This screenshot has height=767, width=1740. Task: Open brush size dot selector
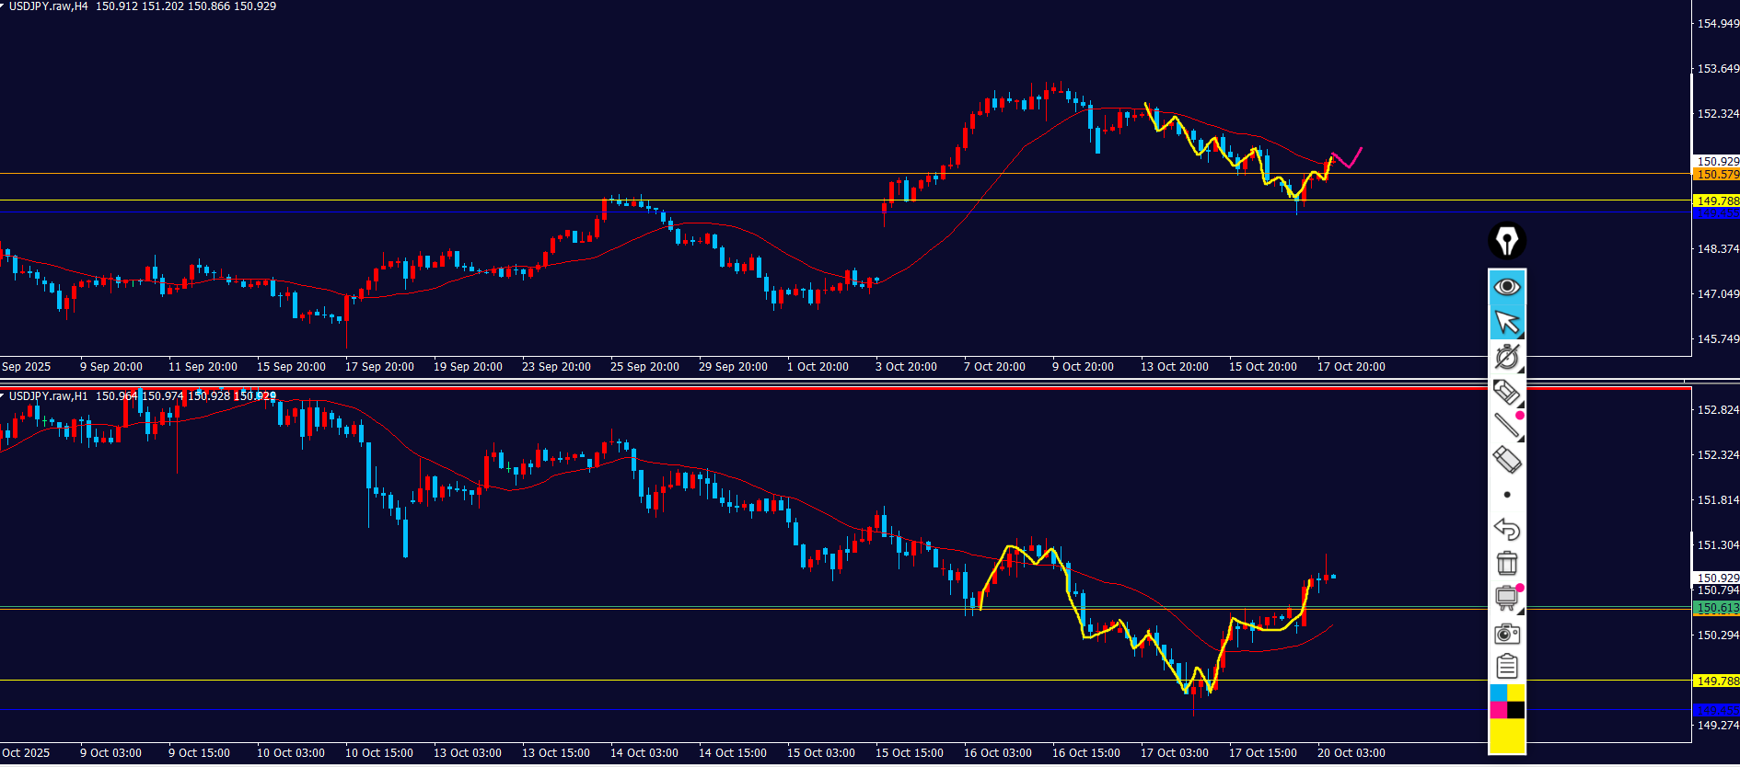[1507, 495]
